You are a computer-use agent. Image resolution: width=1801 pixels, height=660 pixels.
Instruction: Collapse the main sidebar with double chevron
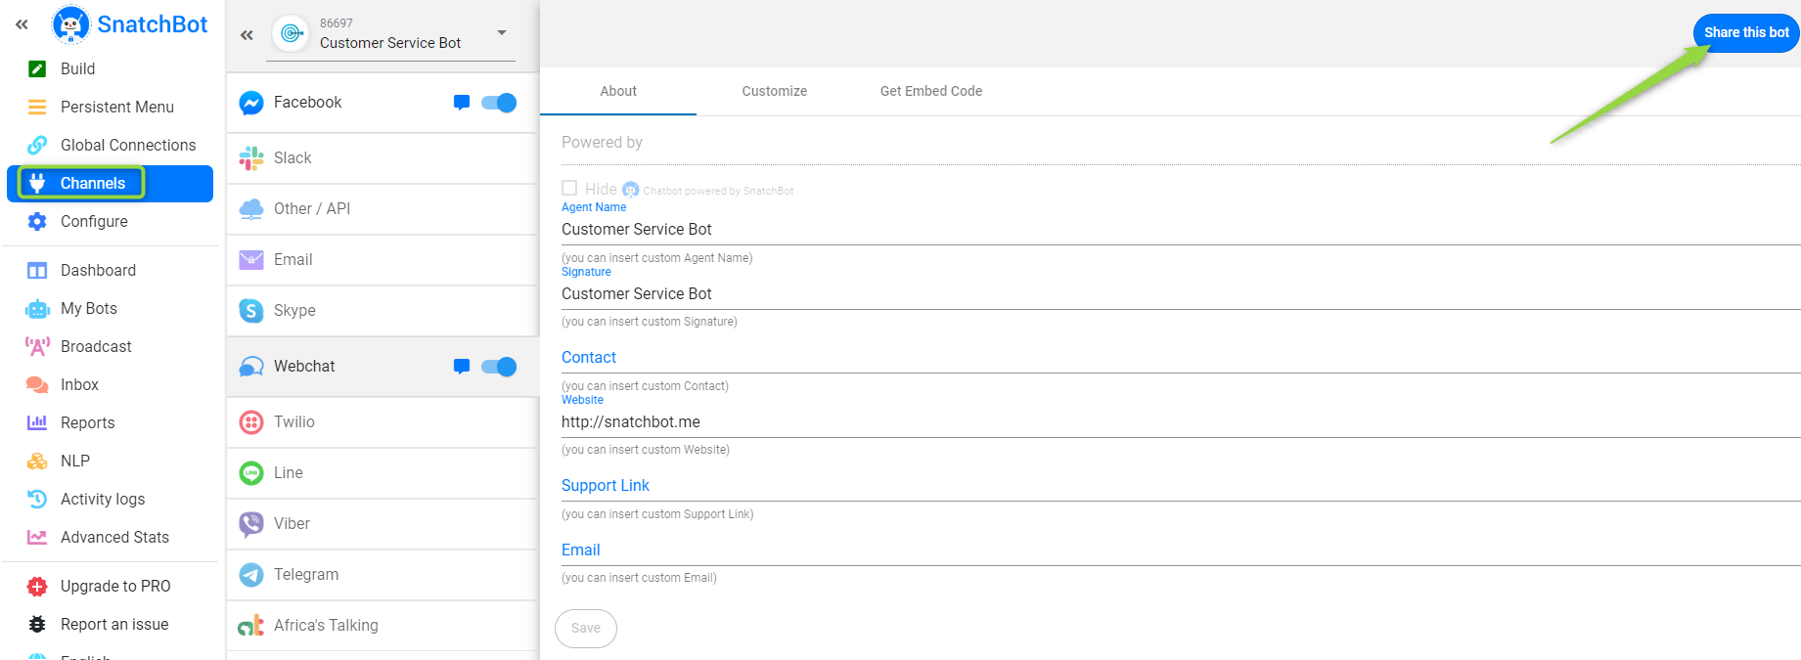click(x=22, y=24)
